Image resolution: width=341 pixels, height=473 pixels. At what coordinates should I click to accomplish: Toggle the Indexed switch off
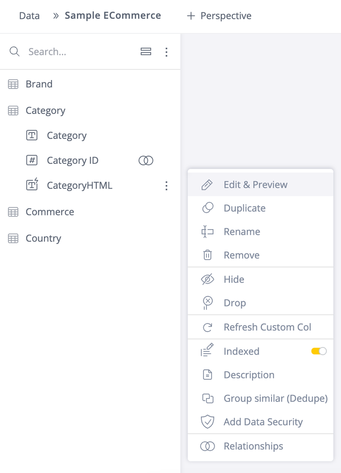(319, 351)
